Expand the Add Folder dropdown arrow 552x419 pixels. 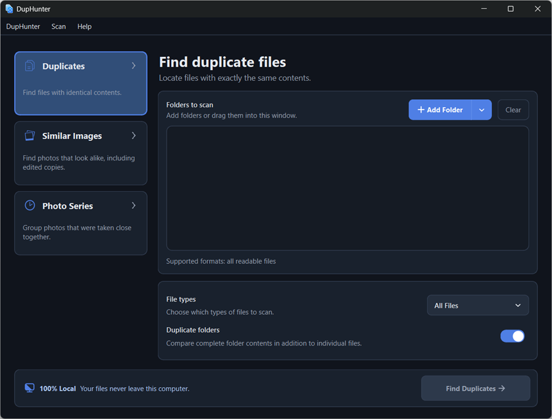(481, 110)
